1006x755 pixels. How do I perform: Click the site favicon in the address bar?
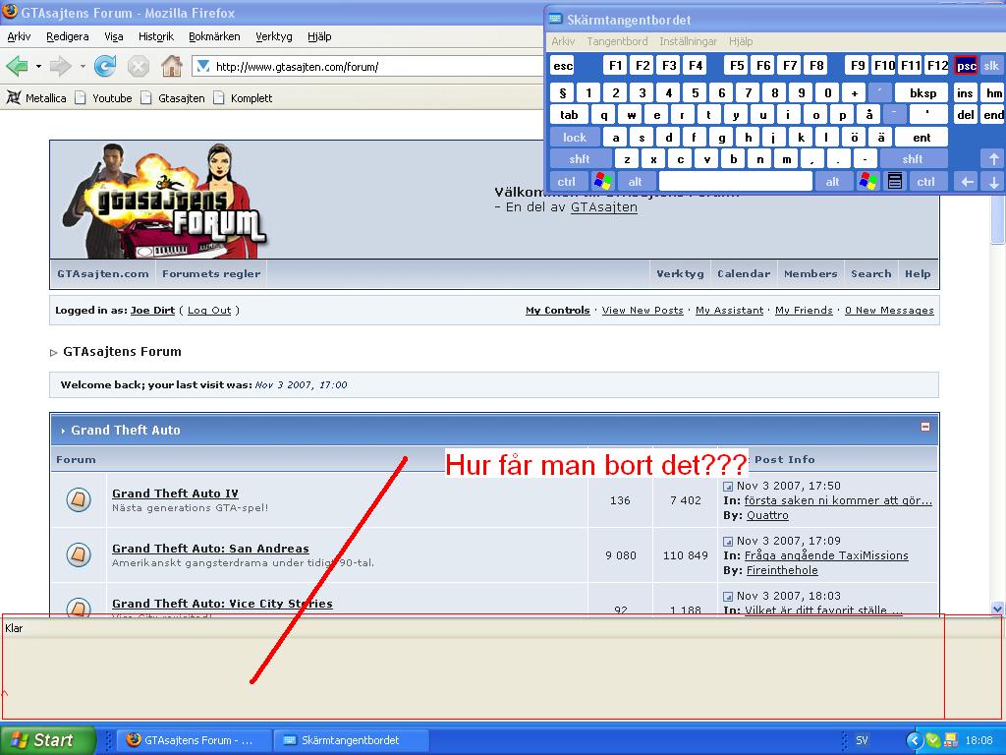coord(203,66)
